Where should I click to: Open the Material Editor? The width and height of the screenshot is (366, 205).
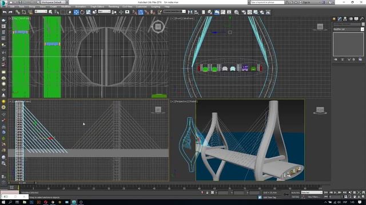tap(236, 12)
